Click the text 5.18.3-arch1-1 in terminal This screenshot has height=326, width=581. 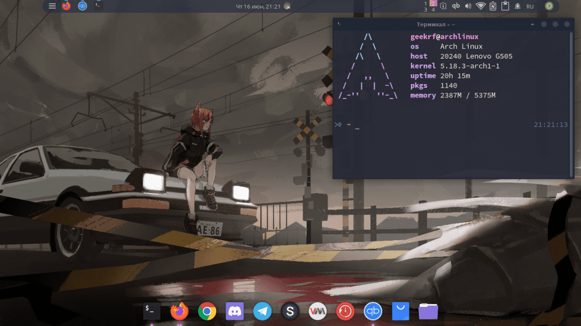470,66
